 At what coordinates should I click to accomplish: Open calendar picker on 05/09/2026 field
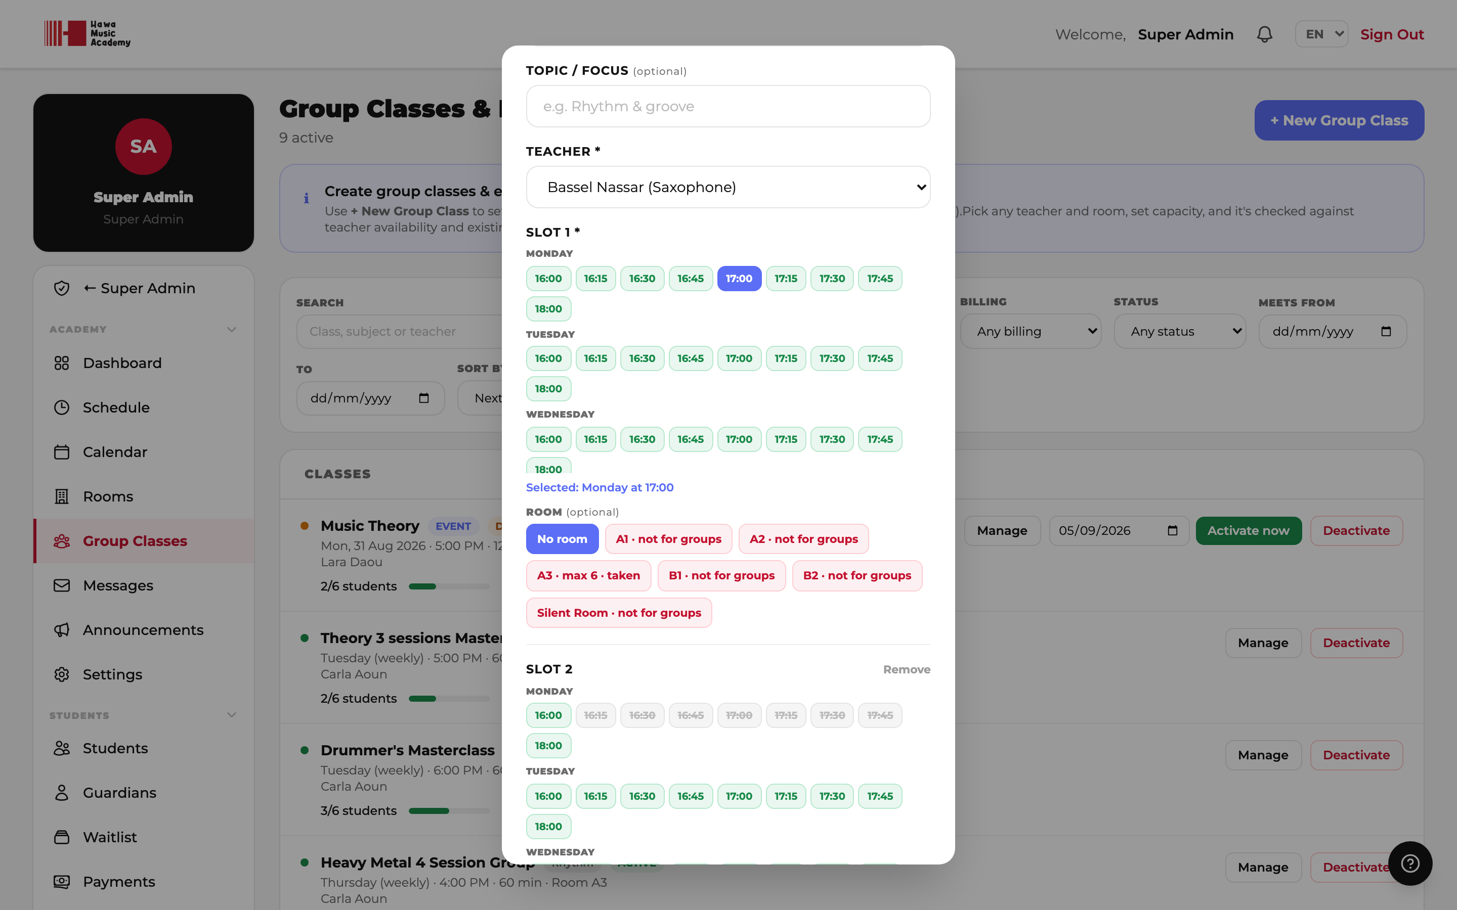(1172, 530)
